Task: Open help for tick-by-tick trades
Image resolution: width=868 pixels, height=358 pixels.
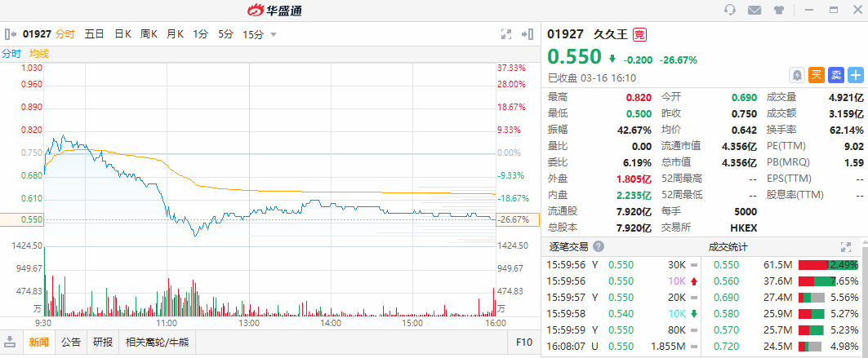Action: (x=599, y=246)
